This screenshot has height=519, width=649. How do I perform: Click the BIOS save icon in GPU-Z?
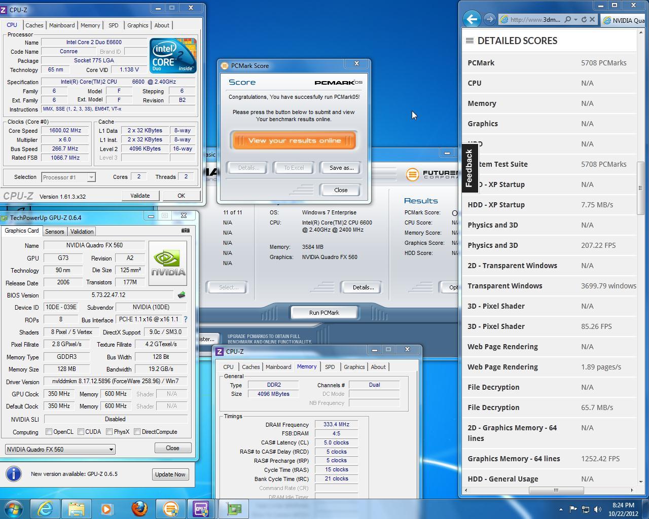[x=182, y=294]
